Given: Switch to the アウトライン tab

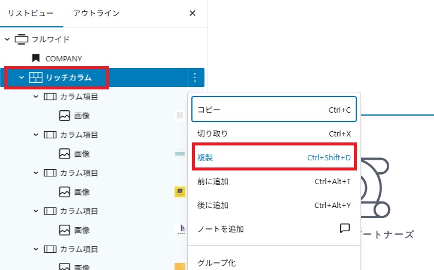Looking at the screenshot, I should (96, 13).
